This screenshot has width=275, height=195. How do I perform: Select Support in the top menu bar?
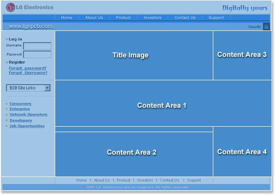tap(216, 17)
